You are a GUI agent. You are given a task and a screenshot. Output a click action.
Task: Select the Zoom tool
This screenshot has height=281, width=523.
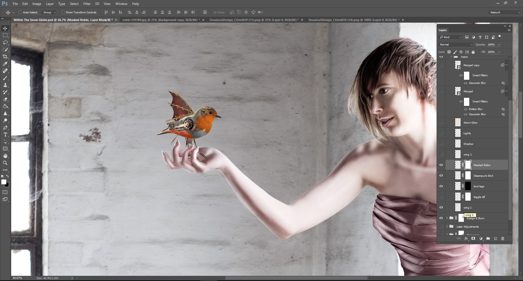pyautogui.click(x=5, y=163)
